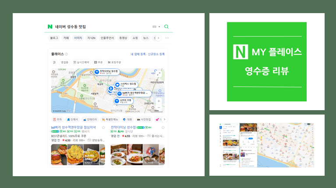Image resolution: width=336 pixels, height=188 pixels.
Task: Click the green MY 플레이스 영수증 리뷰 banner
Action: click(267, 62)
